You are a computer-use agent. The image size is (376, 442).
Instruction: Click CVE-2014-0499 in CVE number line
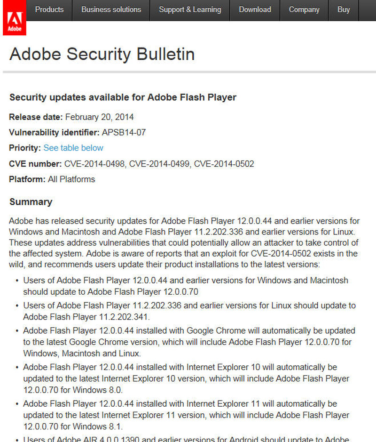[159, 164]
